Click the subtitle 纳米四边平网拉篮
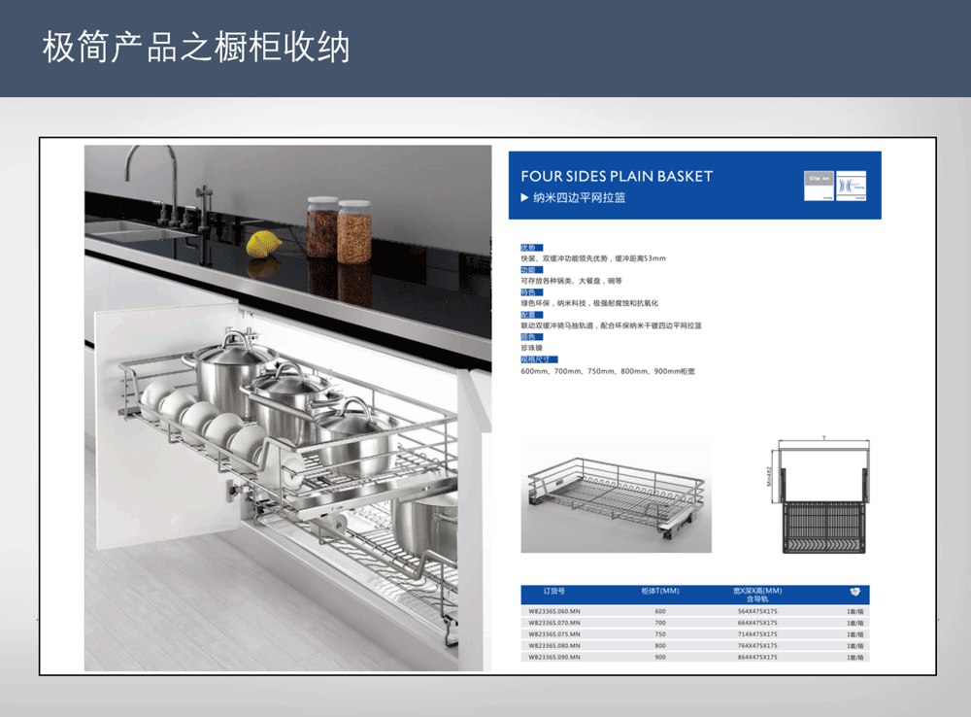The image size is (971, 717). pyautogui.click(x=580, y=197)
